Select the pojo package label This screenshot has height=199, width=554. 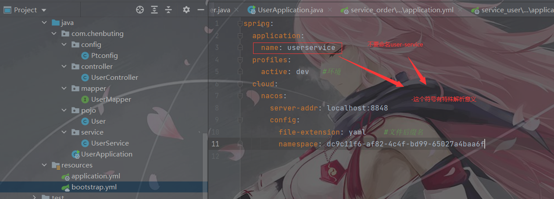88,110
